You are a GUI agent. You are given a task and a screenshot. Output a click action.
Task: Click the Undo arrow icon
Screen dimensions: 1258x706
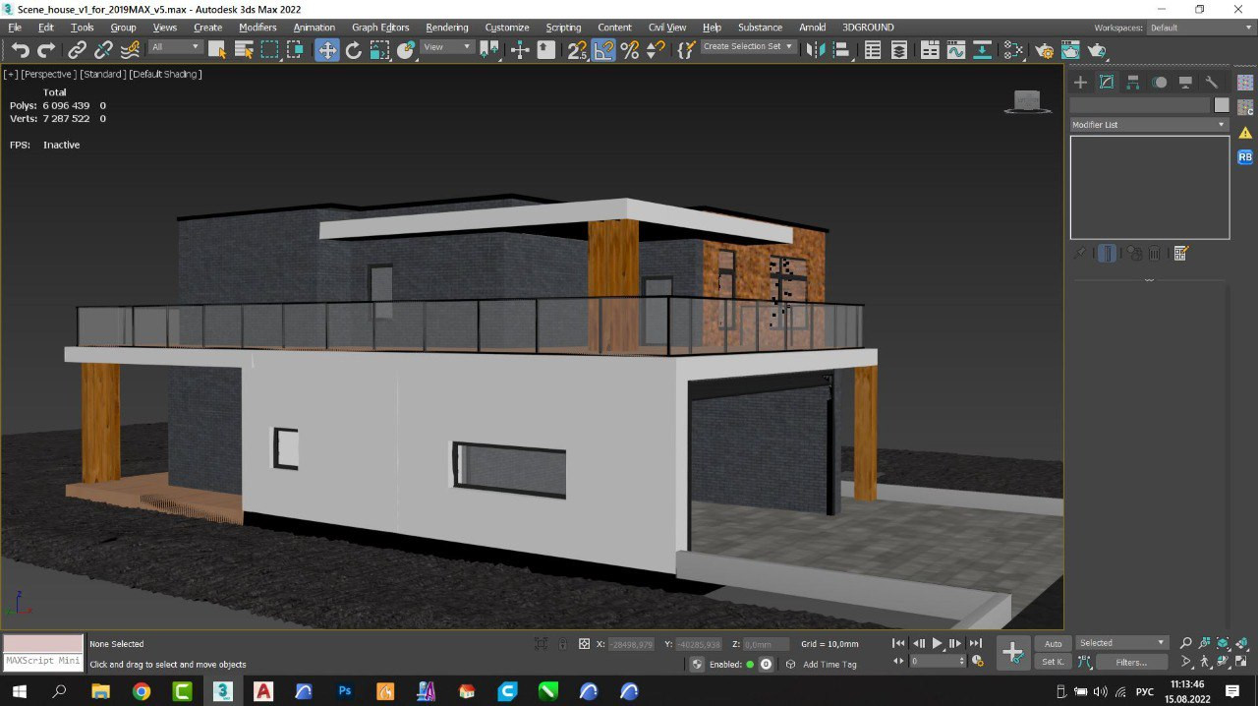click(x=20, y=50)
